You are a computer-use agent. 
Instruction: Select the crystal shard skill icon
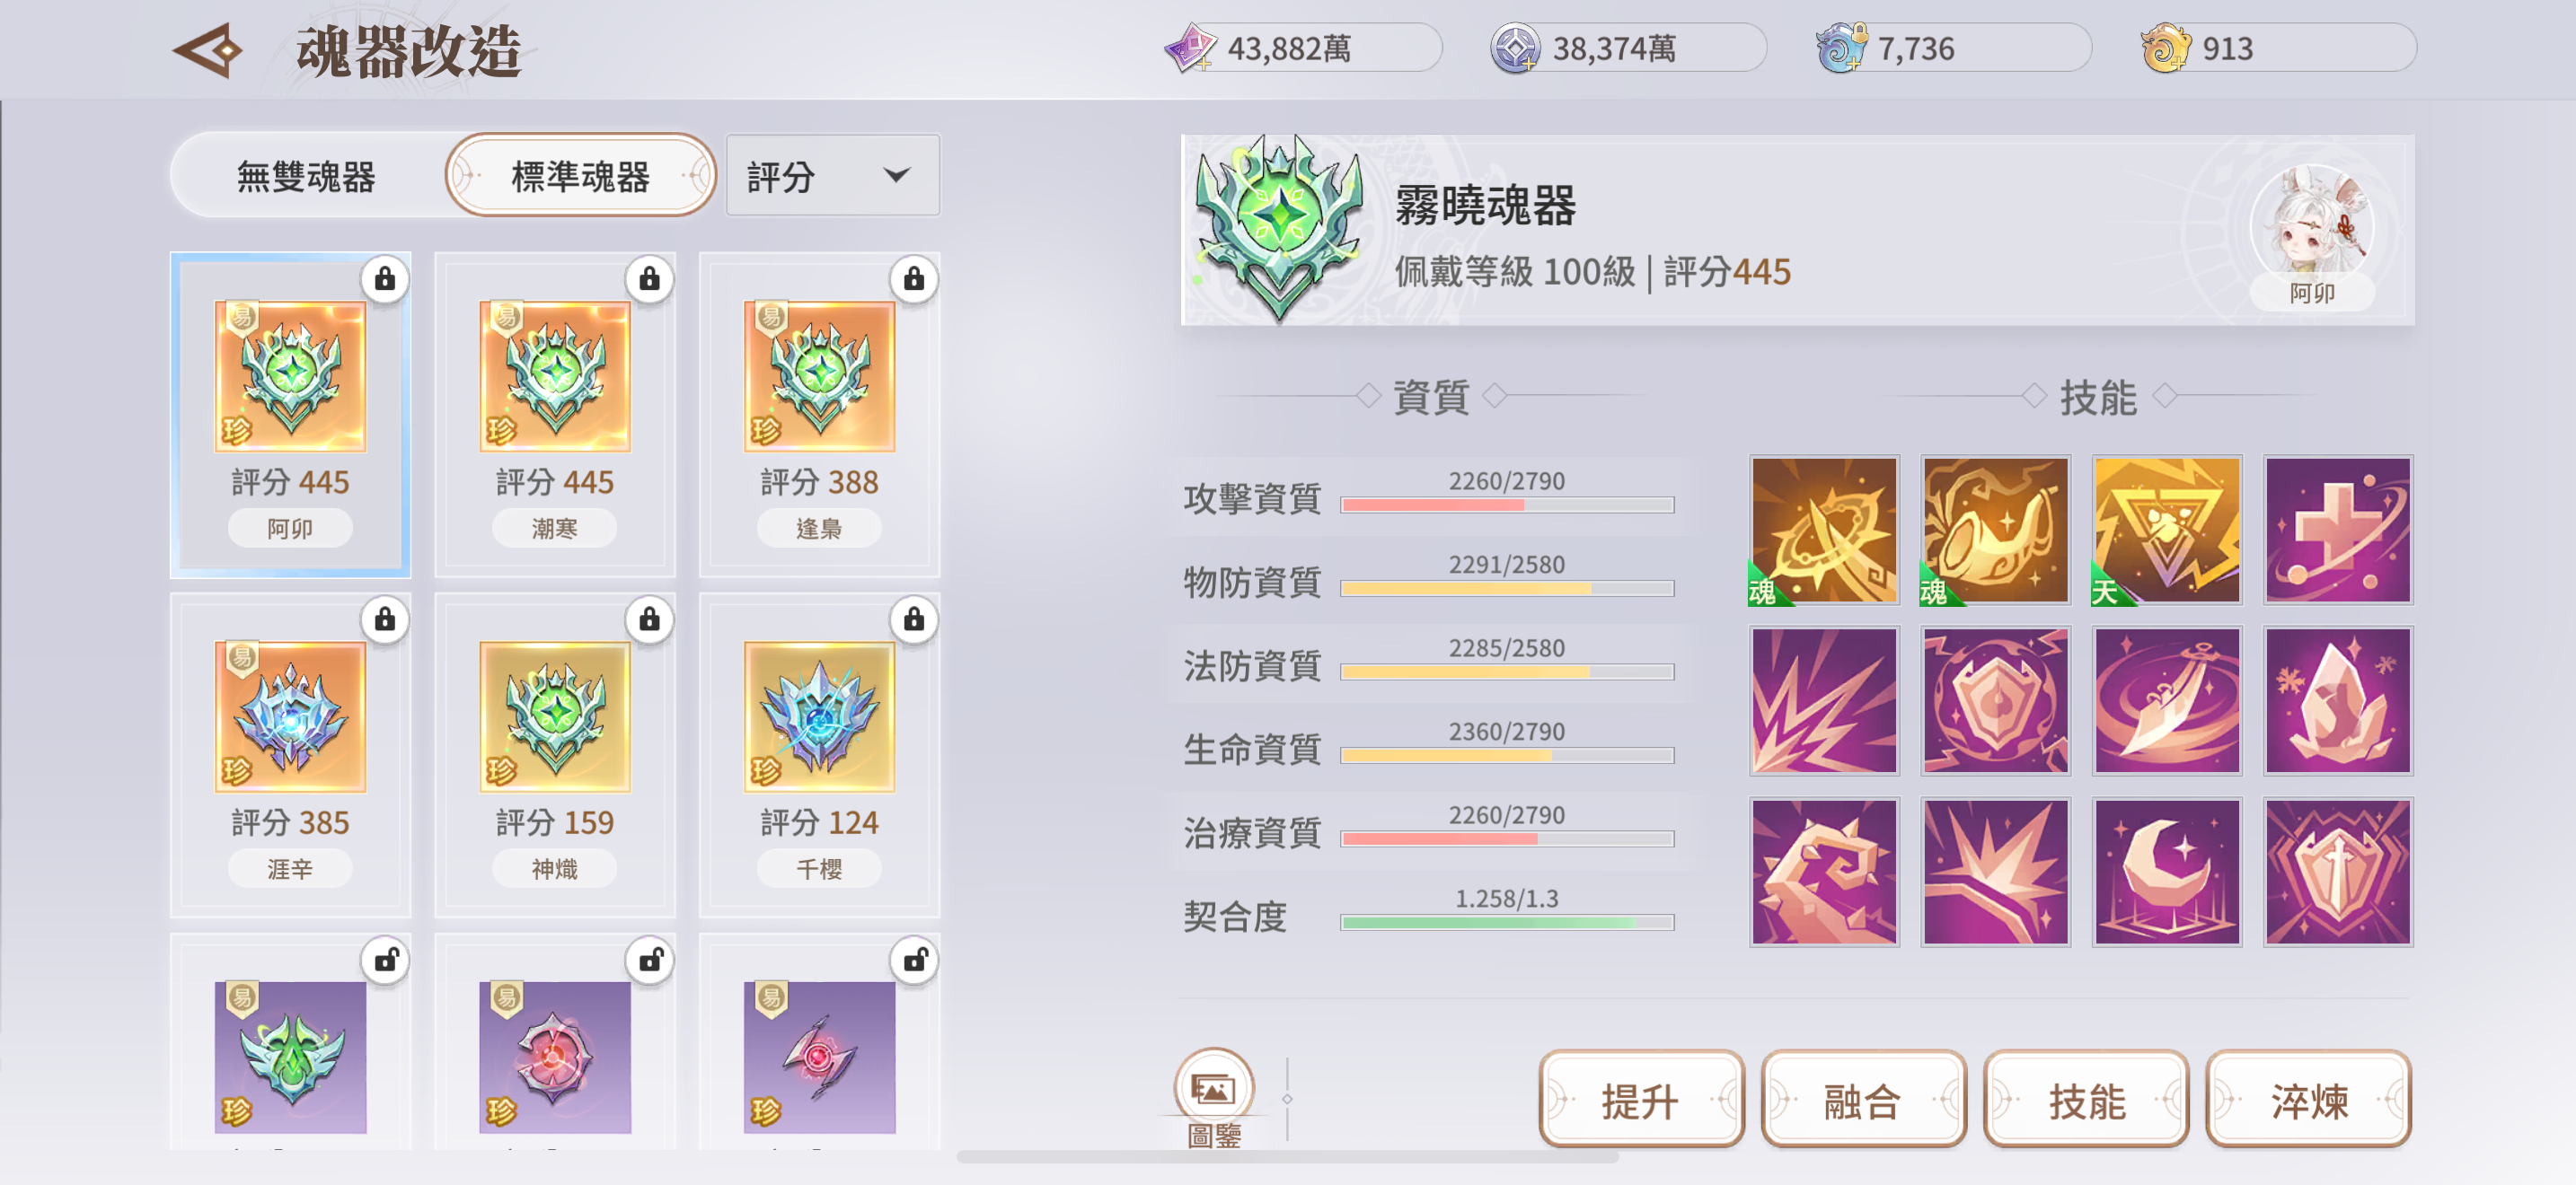pos(2338,700)
